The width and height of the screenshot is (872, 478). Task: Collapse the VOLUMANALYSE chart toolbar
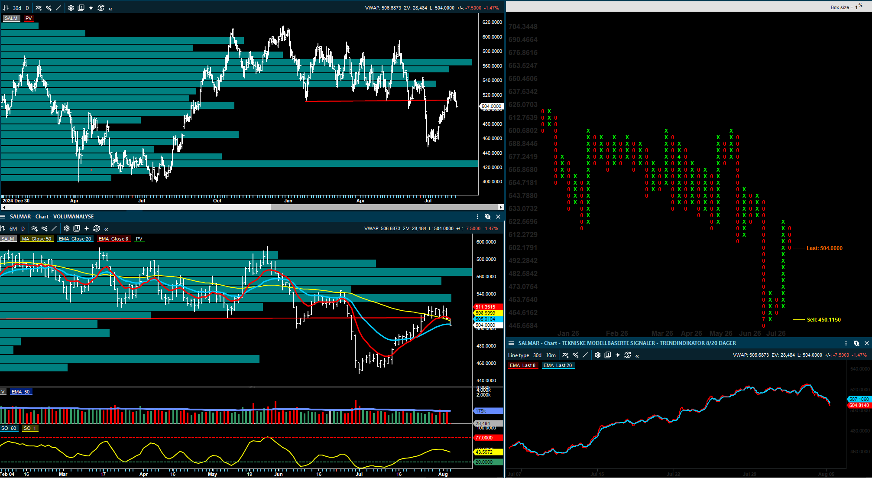tap(106, 229)
